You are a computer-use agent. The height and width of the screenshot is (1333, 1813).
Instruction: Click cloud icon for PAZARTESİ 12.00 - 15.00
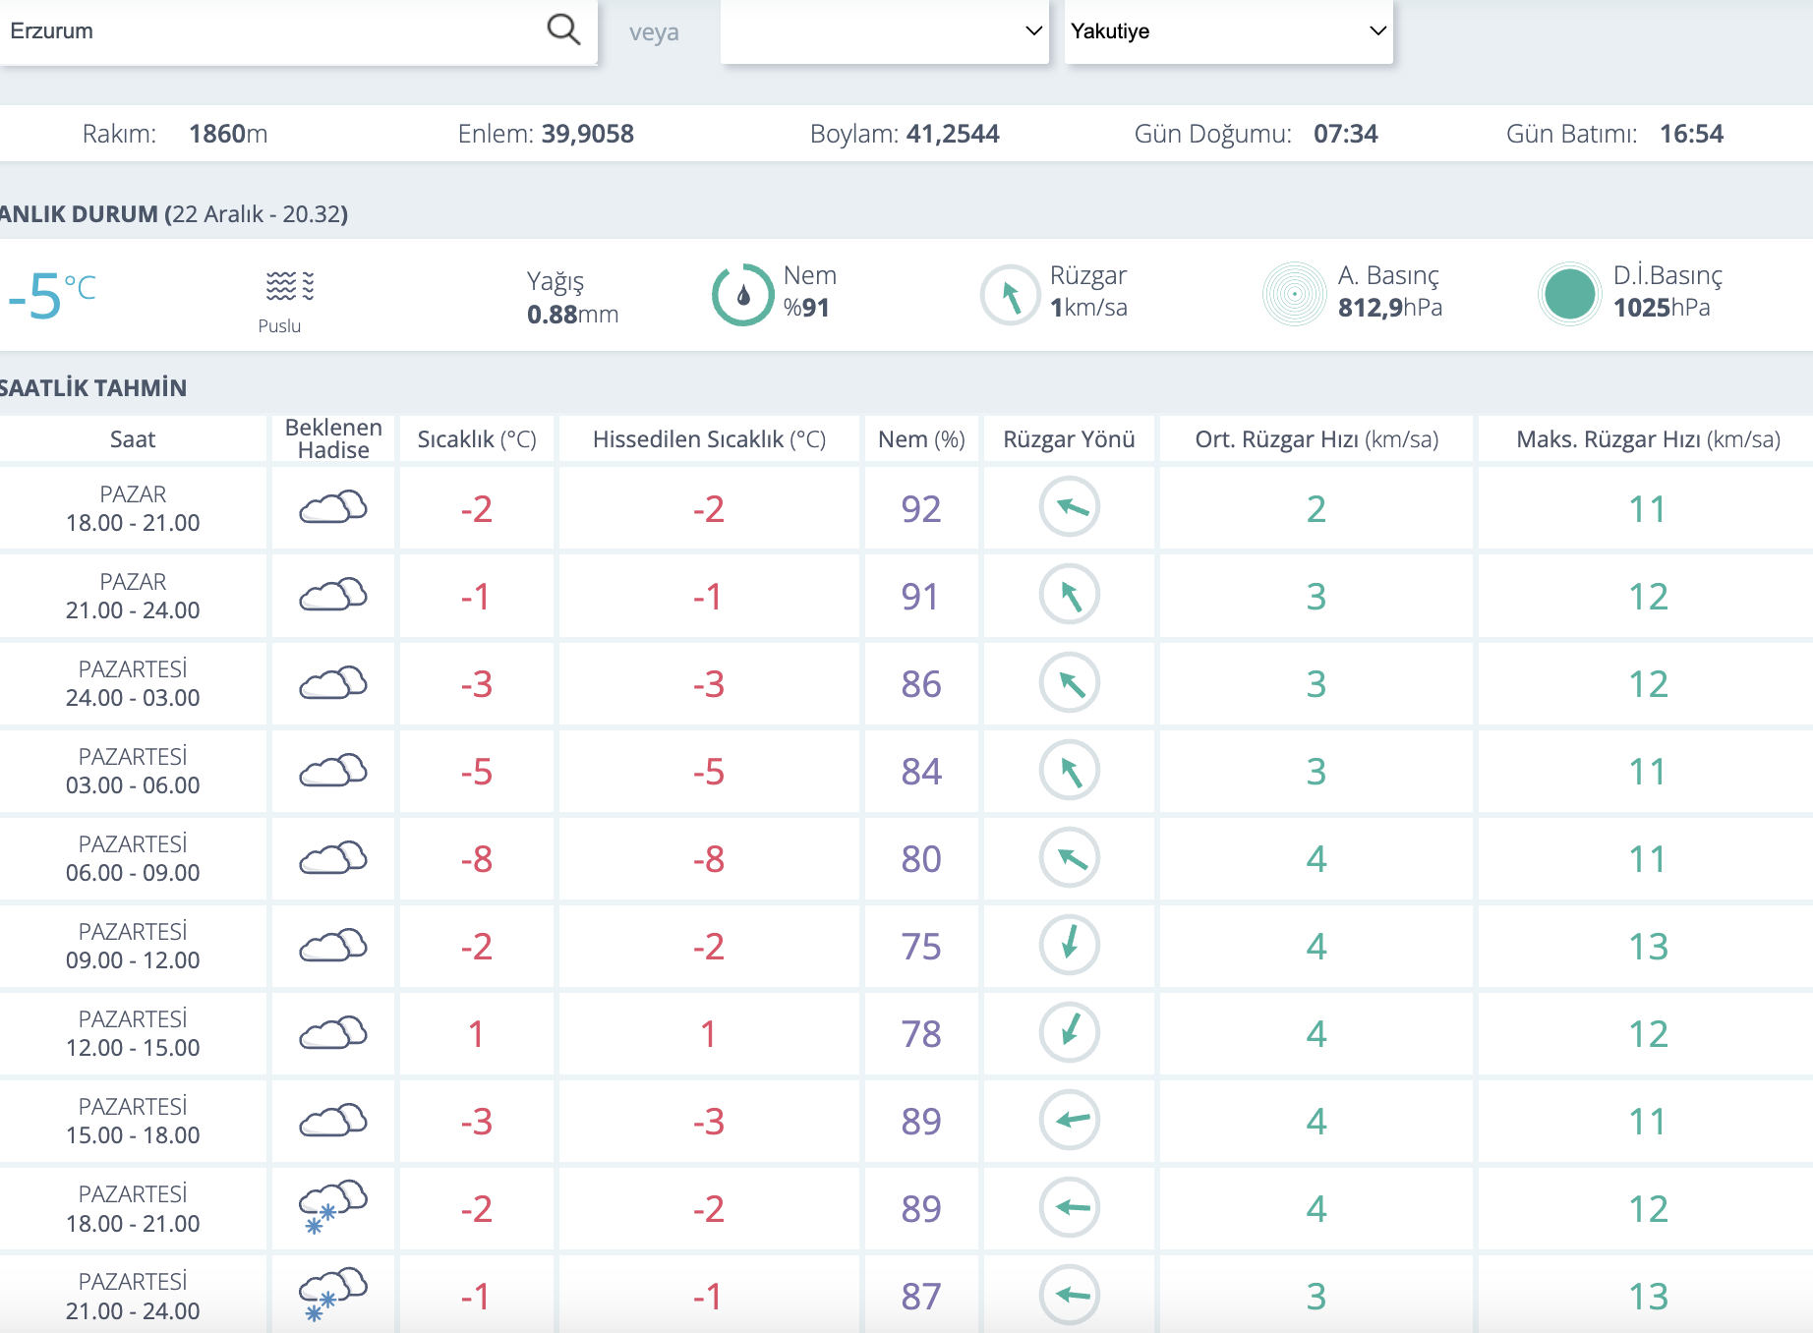[x=333, y=1032]
